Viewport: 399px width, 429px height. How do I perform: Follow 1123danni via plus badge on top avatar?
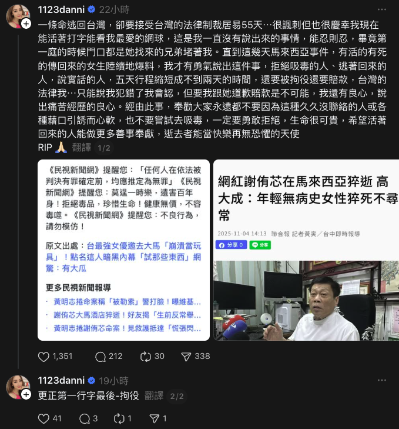(26, 24)
